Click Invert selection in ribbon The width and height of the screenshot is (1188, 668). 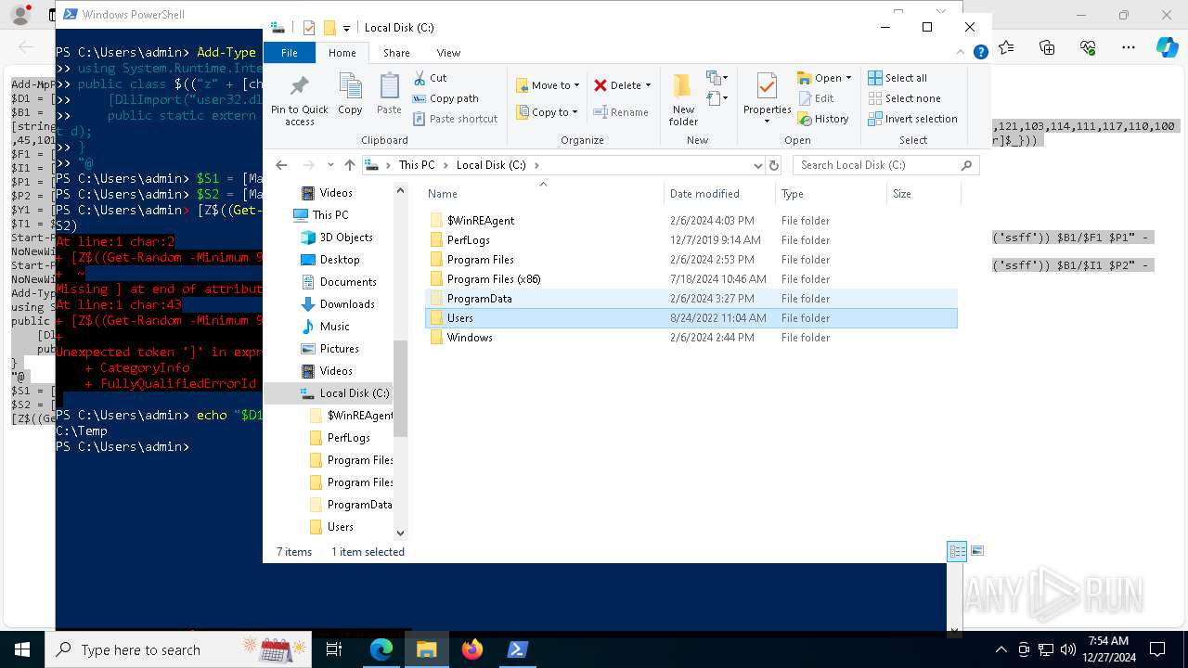coord(912,119)
